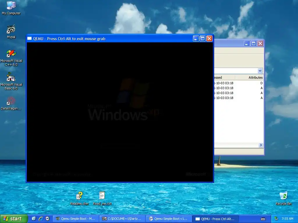This screenshot has height=223, width=298.
Task: Maximize the QEMU window
Action: (203, 39)
